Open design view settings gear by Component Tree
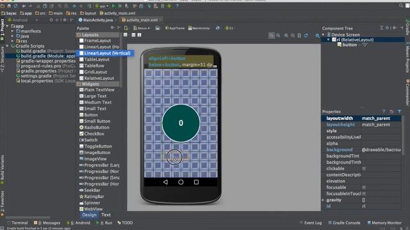The height and width of the screenshot is (230, 410). click(x=317, y=36)
